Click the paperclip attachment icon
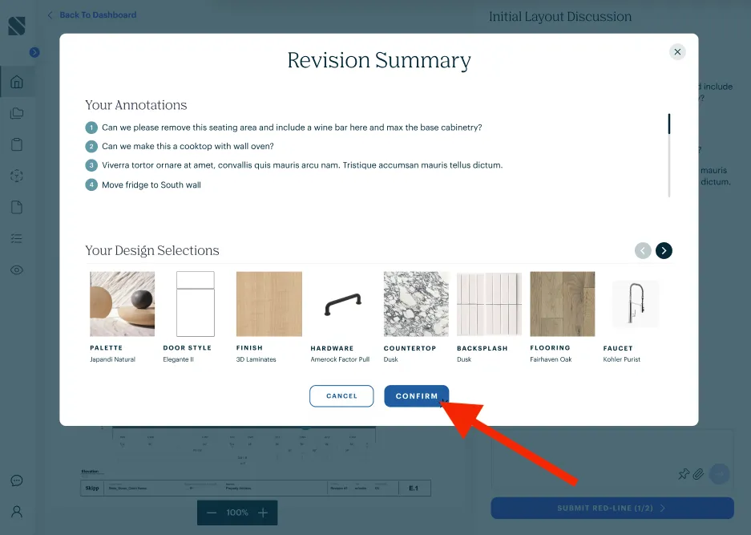Screen dimensions: 751x535 click(x=698, y=474)
